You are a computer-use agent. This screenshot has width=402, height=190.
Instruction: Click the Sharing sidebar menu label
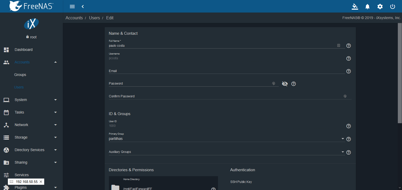pos(21,162)
